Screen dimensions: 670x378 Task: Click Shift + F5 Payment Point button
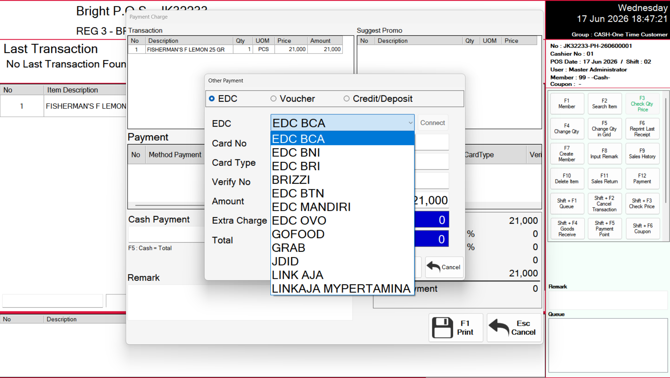(605, 229)
